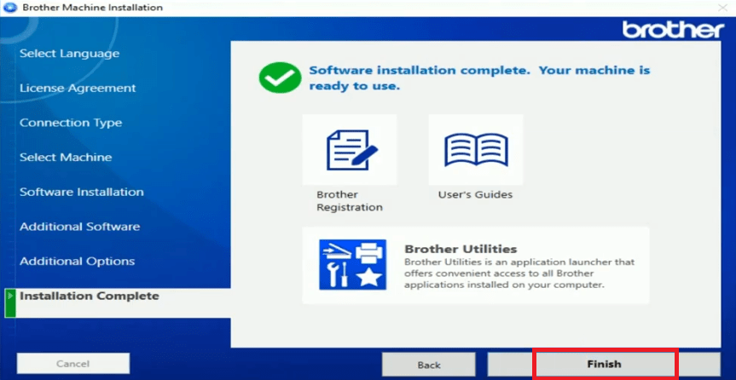This screenshot has width=736, height=380.
Task: Click the Brother installer title bar icon
Action: pos(10,8)
